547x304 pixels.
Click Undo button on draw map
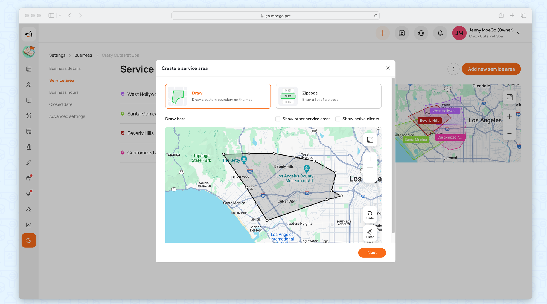click(x=370, y=215)
